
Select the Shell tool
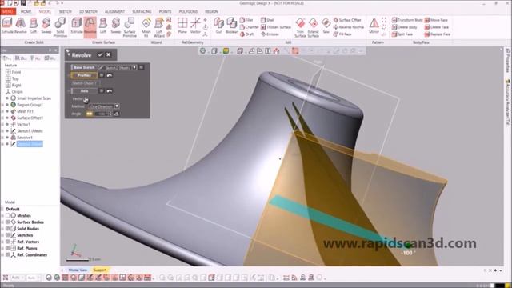267,20
